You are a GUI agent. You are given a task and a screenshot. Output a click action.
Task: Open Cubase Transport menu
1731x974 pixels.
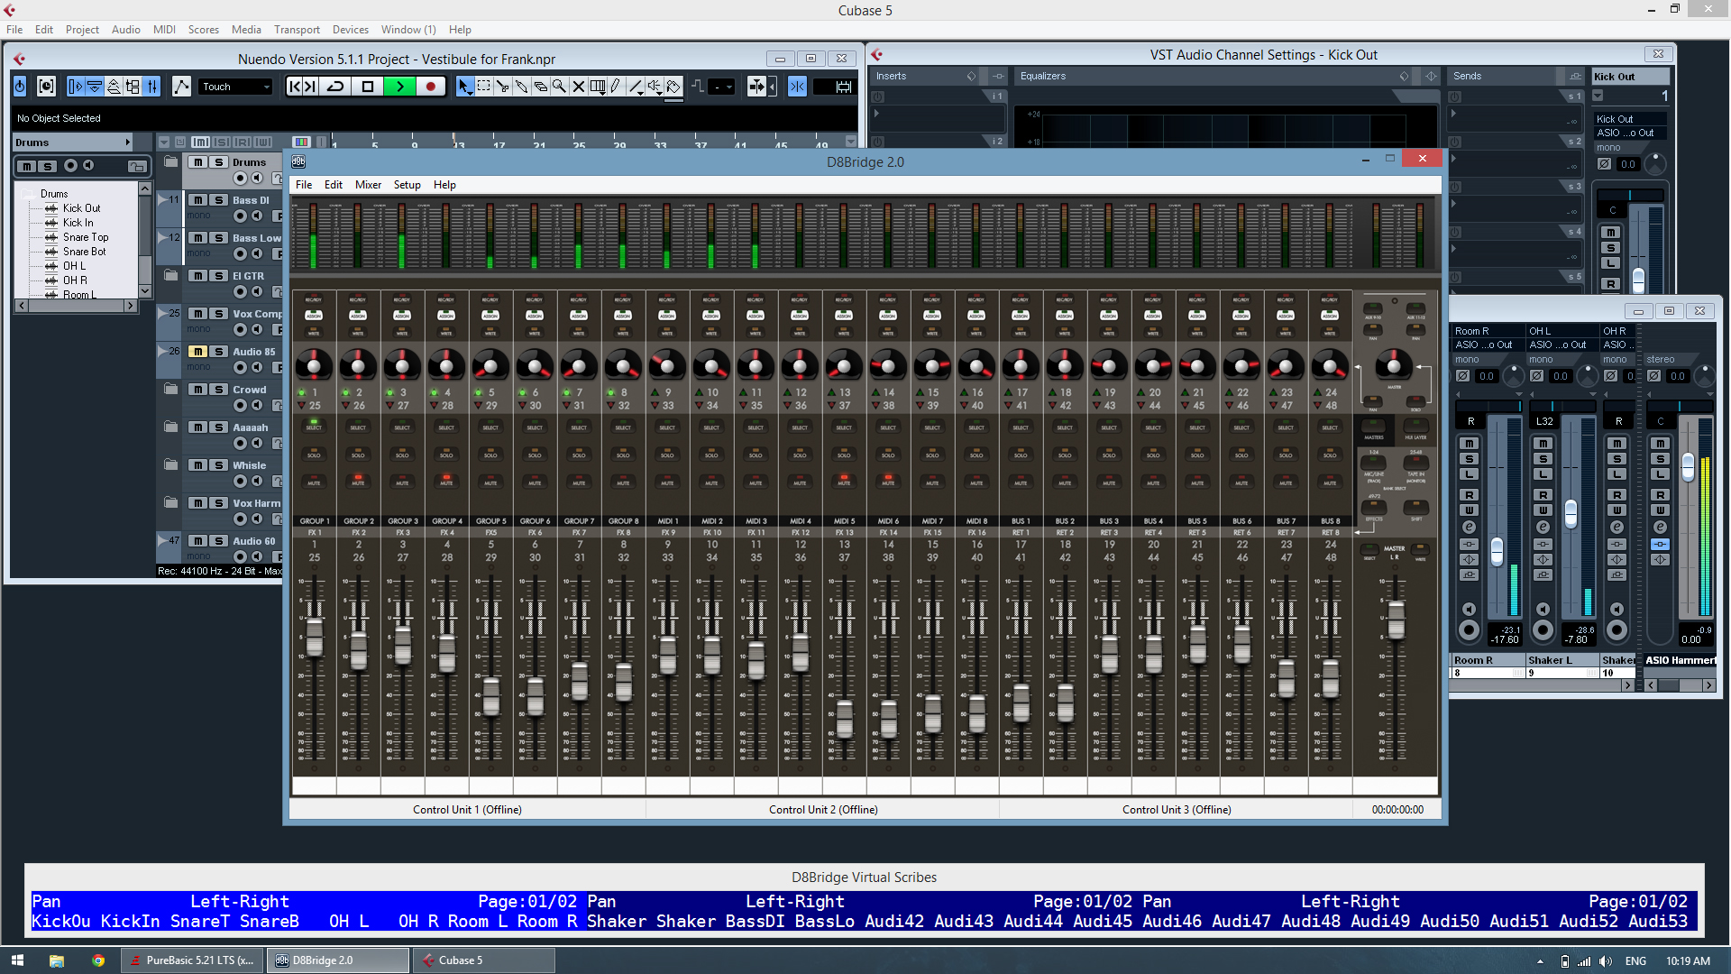pyautogui.click(x=297, y=30)
